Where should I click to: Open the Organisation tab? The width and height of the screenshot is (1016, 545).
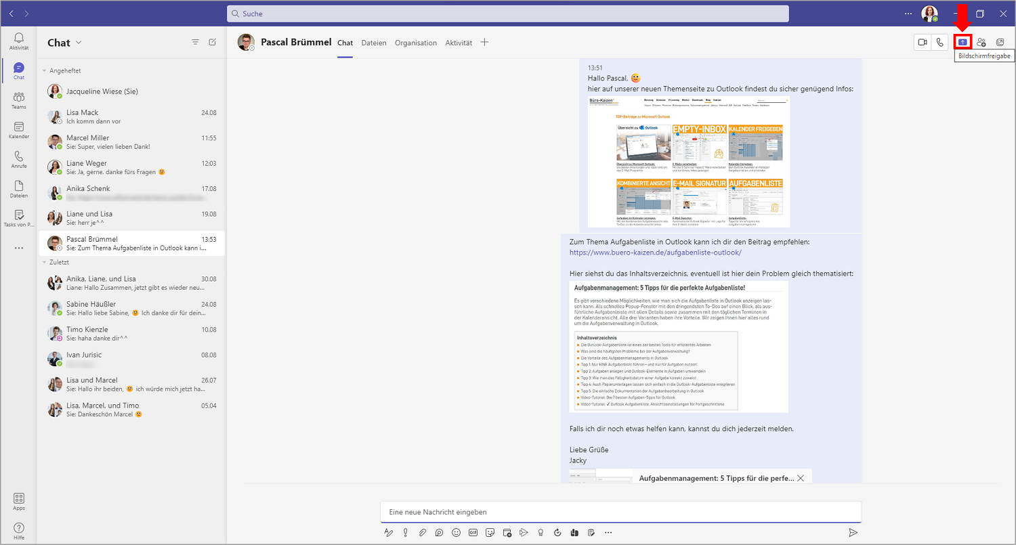click(416, 43)
